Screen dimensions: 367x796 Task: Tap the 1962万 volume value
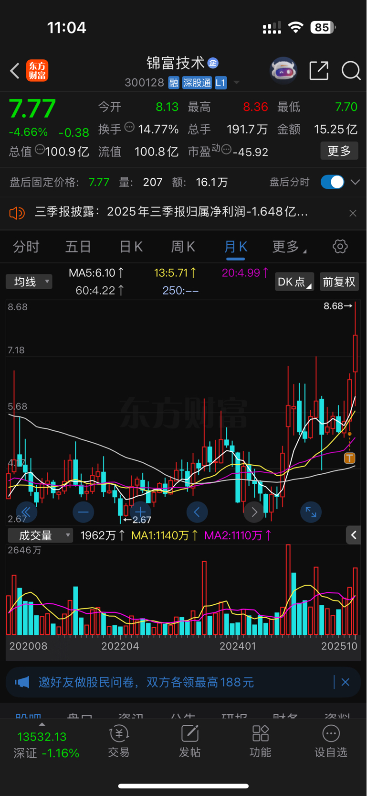(103, 535)
